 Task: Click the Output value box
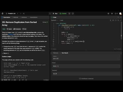pos(86,66)
